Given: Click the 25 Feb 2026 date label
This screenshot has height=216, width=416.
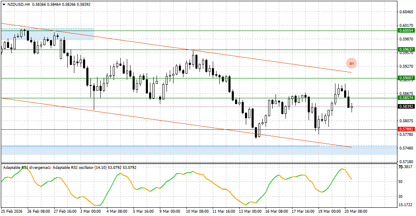Looking at the screenshot, I should [x=12, y=211].
